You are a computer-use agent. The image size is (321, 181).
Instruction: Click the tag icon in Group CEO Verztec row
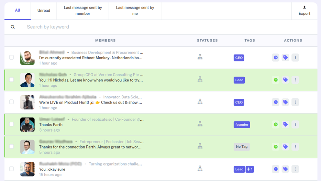(x=285, y=80)
